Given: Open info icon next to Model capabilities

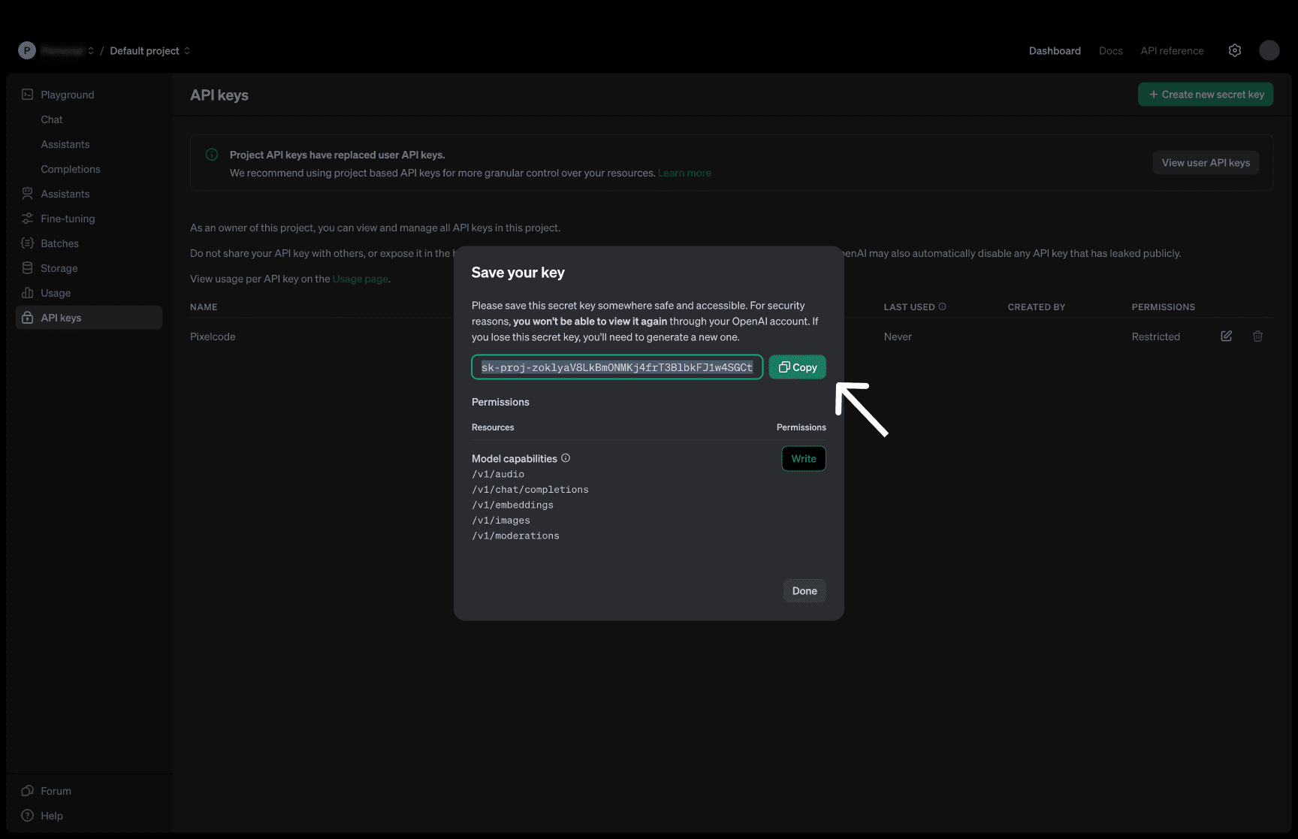Looking at the screenshot, I should coord(566,458).
